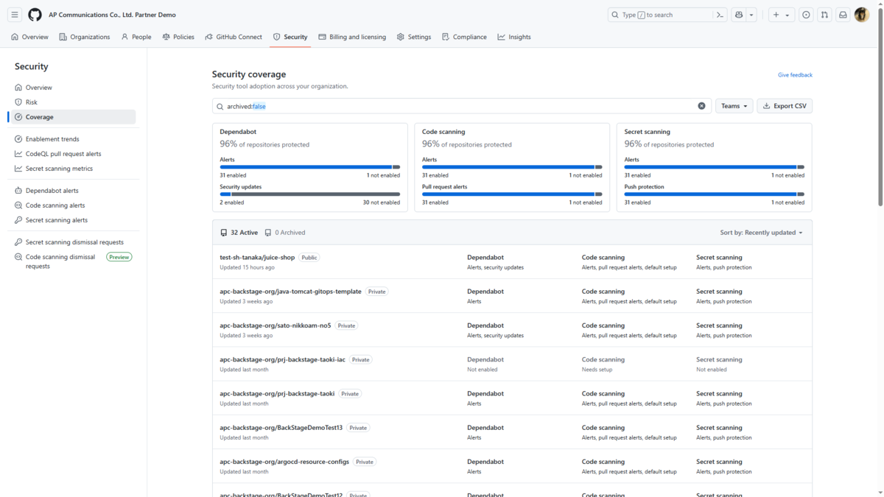884x497 pixels.
Task: Open the create new plus menu
Action: (x=781, y=15)
